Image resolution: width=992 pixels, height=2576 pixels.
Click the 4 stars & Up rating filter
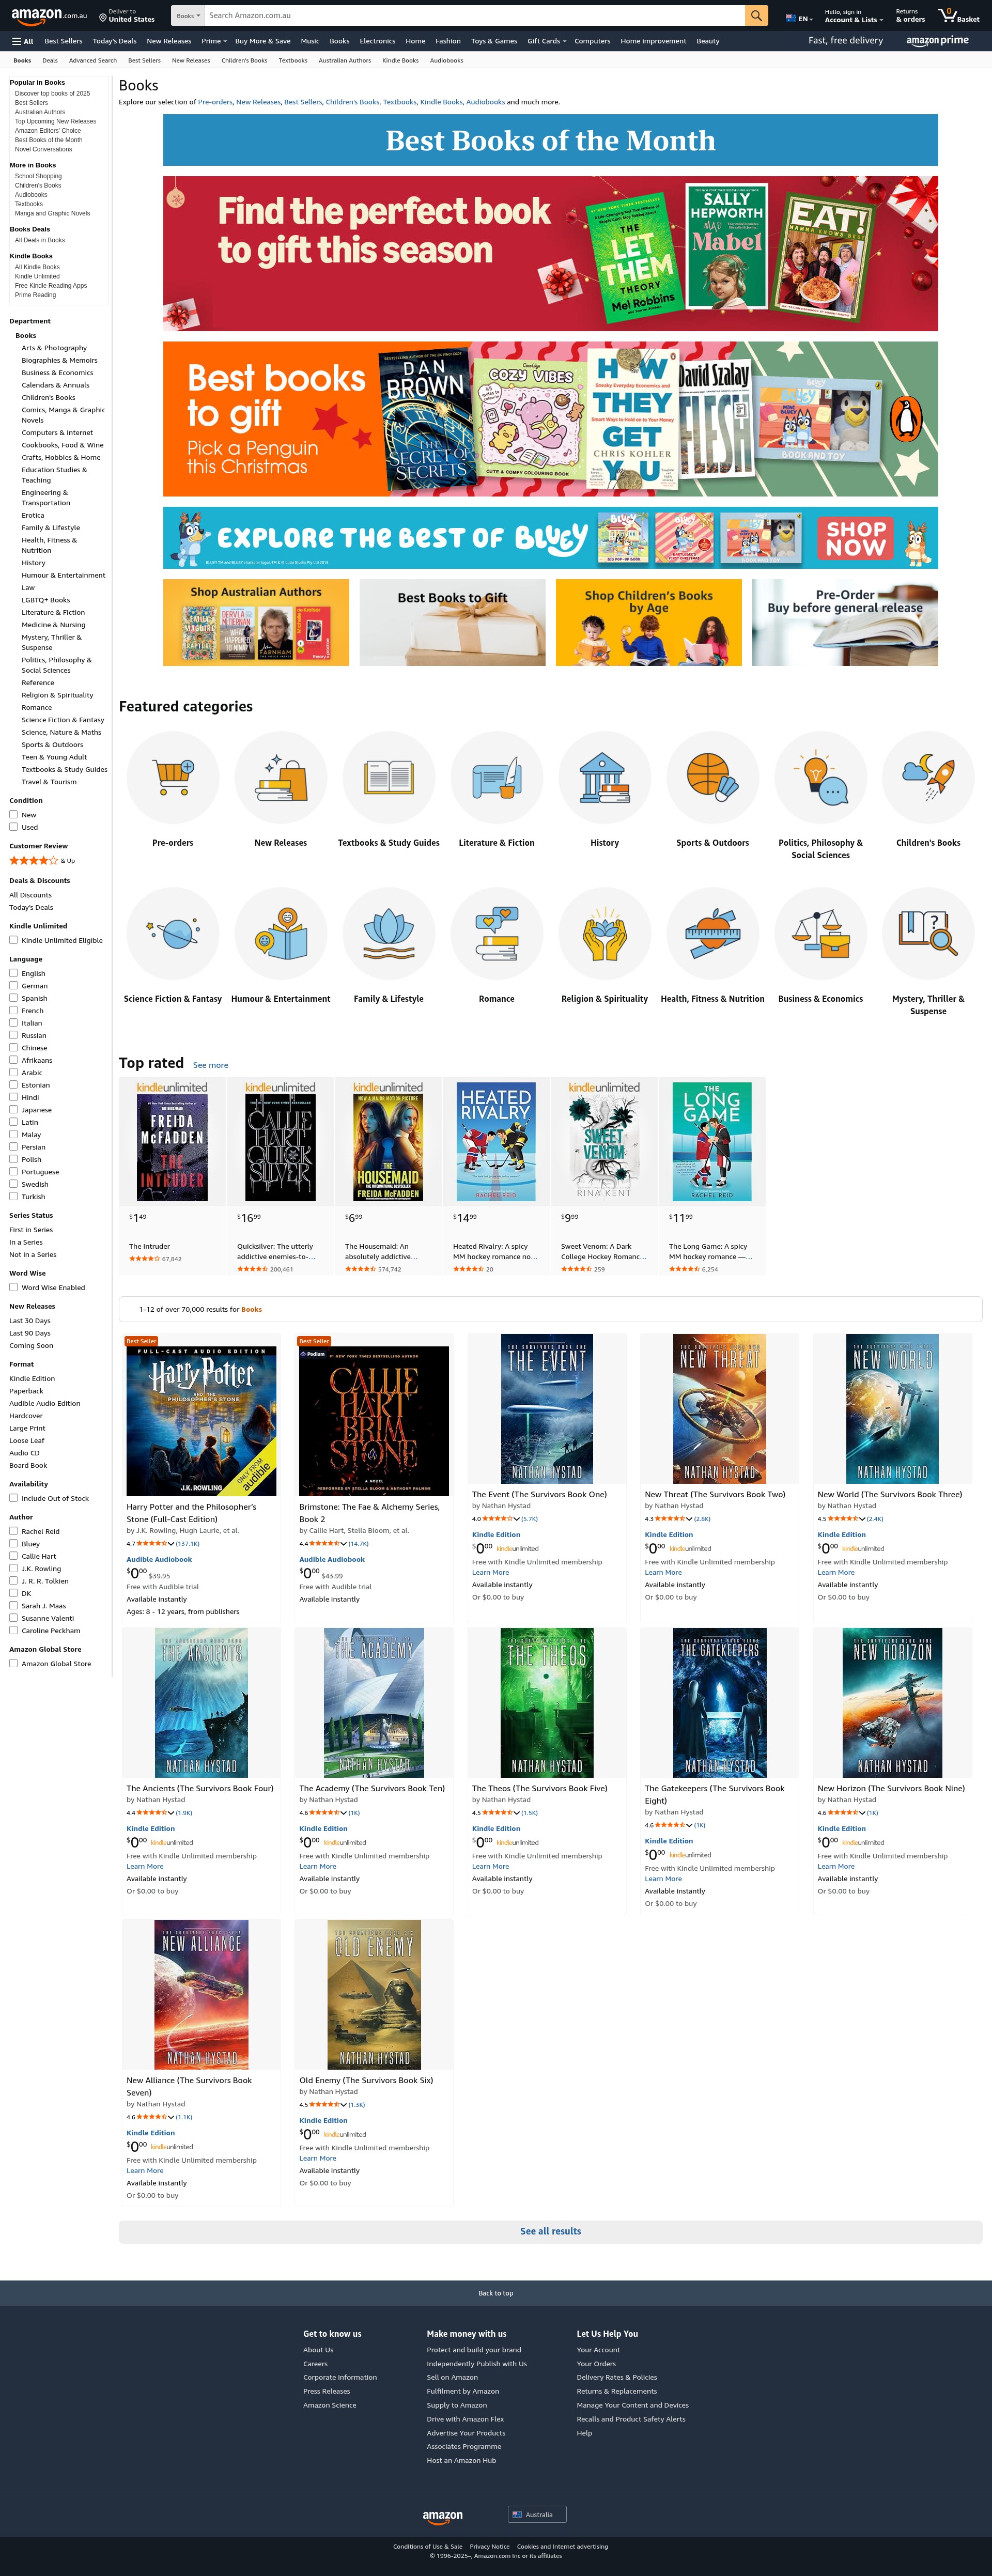click(x=42, y=860)
